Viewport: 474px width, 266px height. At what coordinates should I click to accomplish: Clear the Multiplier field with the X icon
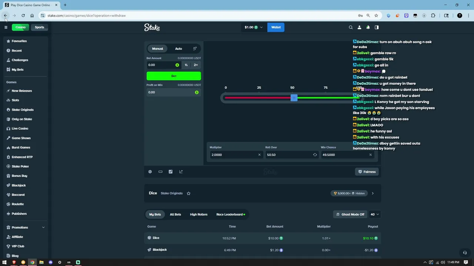[x=259, y=155]
